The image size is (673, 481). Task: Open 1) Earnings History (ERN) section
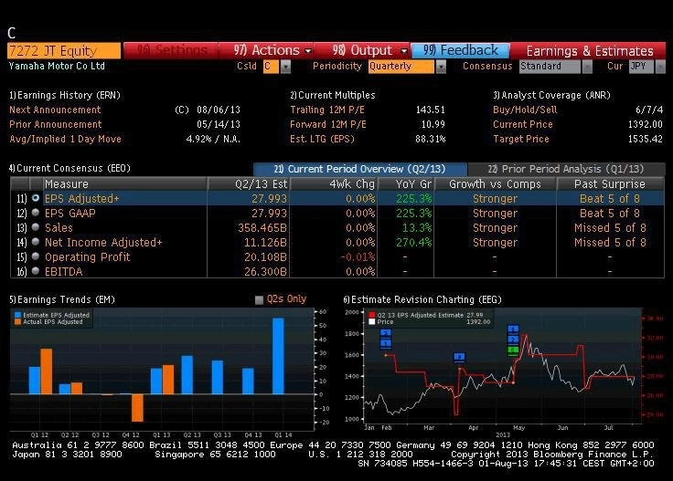(x=65, y=95)
